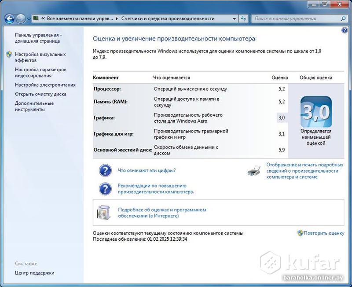Open 'Центр поддержки' link

coord(35,273)
